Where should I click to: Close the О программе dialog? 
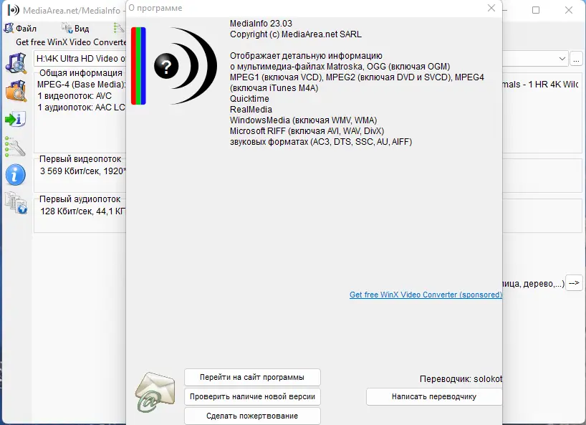pyautogui.click(x=491, y=8)
